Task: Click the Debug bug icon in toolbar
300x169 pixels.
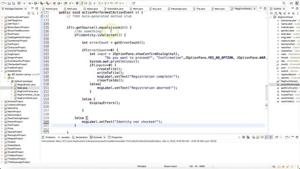Action: click(x=30, y=3)
